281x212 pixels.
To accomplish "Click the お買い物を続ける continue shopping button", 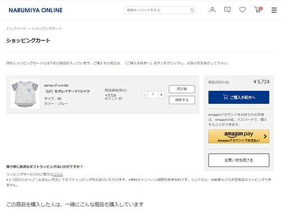I will pyautogui.click(x=239, y=160).
